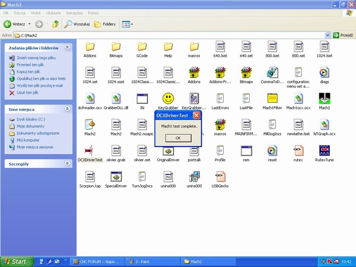The height and width of the screenshot is (267, 356).
Task: Click the Przejdź go button
Action: [343, 35]
